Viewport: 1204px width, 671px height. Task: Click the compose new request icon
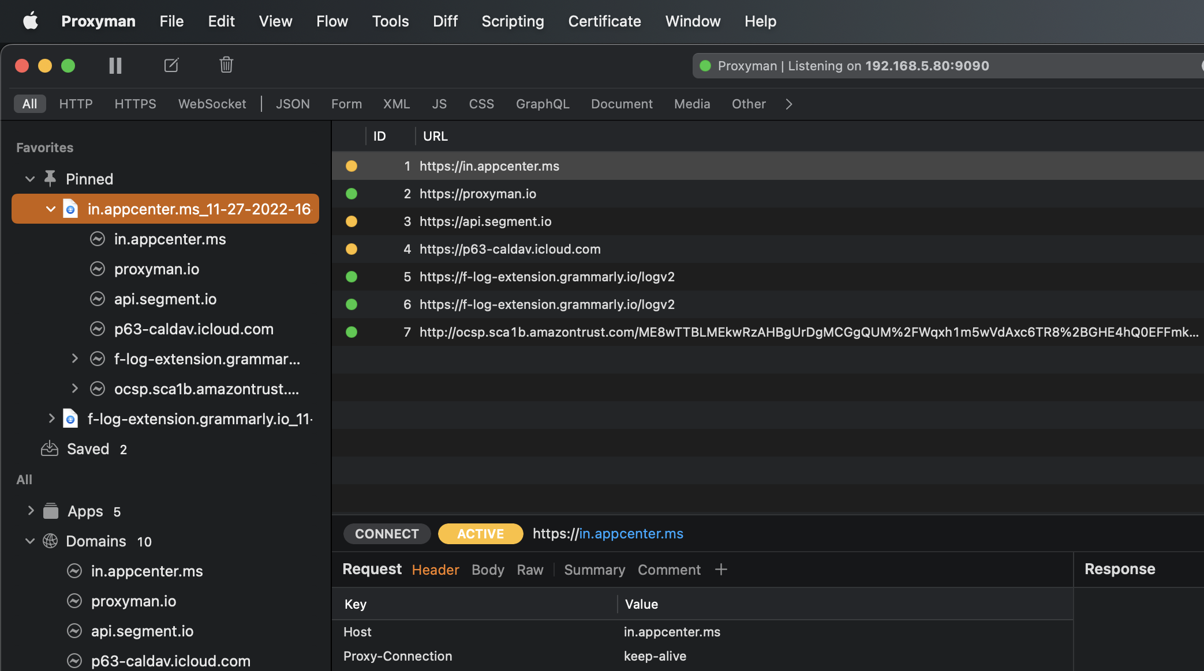171,65
